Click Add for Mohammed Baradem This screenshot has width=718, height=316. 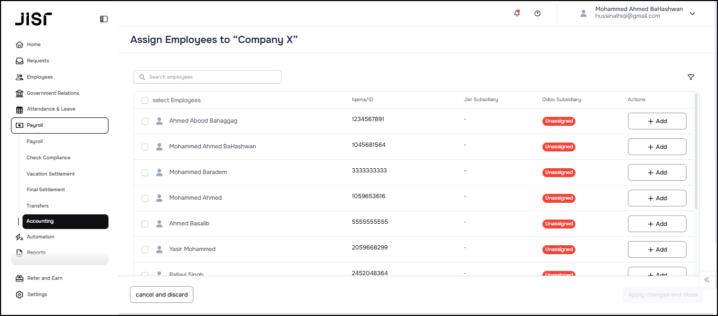pyautogui.click(x=657, y=172)
